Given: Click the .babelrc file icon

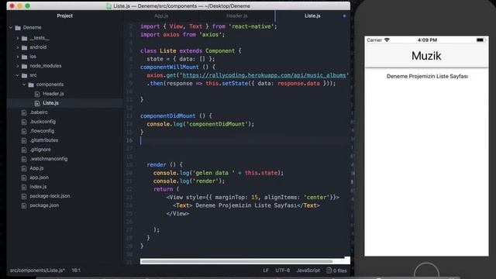Looking at the screenshot, I should tap(24, 112).
